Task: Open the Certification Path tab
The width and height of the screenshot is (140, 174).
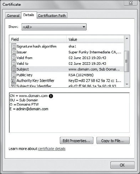Action: (52, 15)
